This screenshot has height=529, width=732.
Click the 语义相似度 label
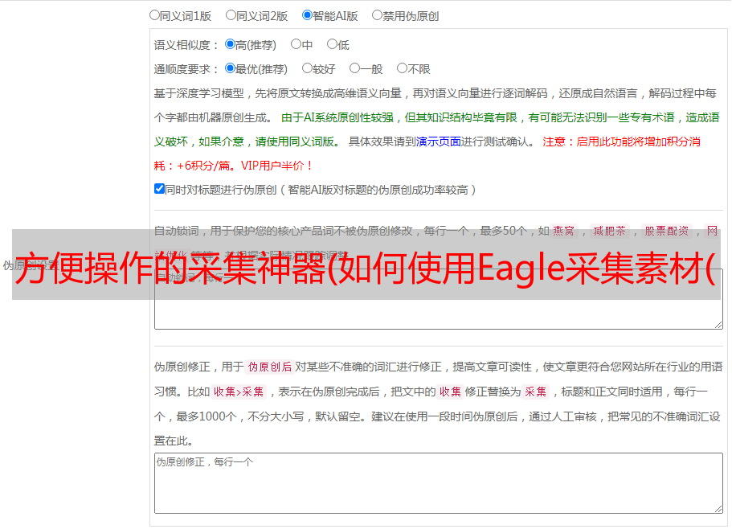pyautogui.click(x=186, y=45)
